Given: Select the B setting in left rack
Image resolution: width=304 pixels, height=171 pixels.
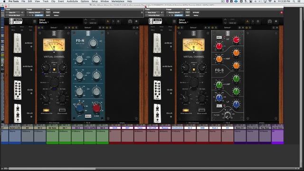Looking at the screenshot, I should click(x=118, y=21).
